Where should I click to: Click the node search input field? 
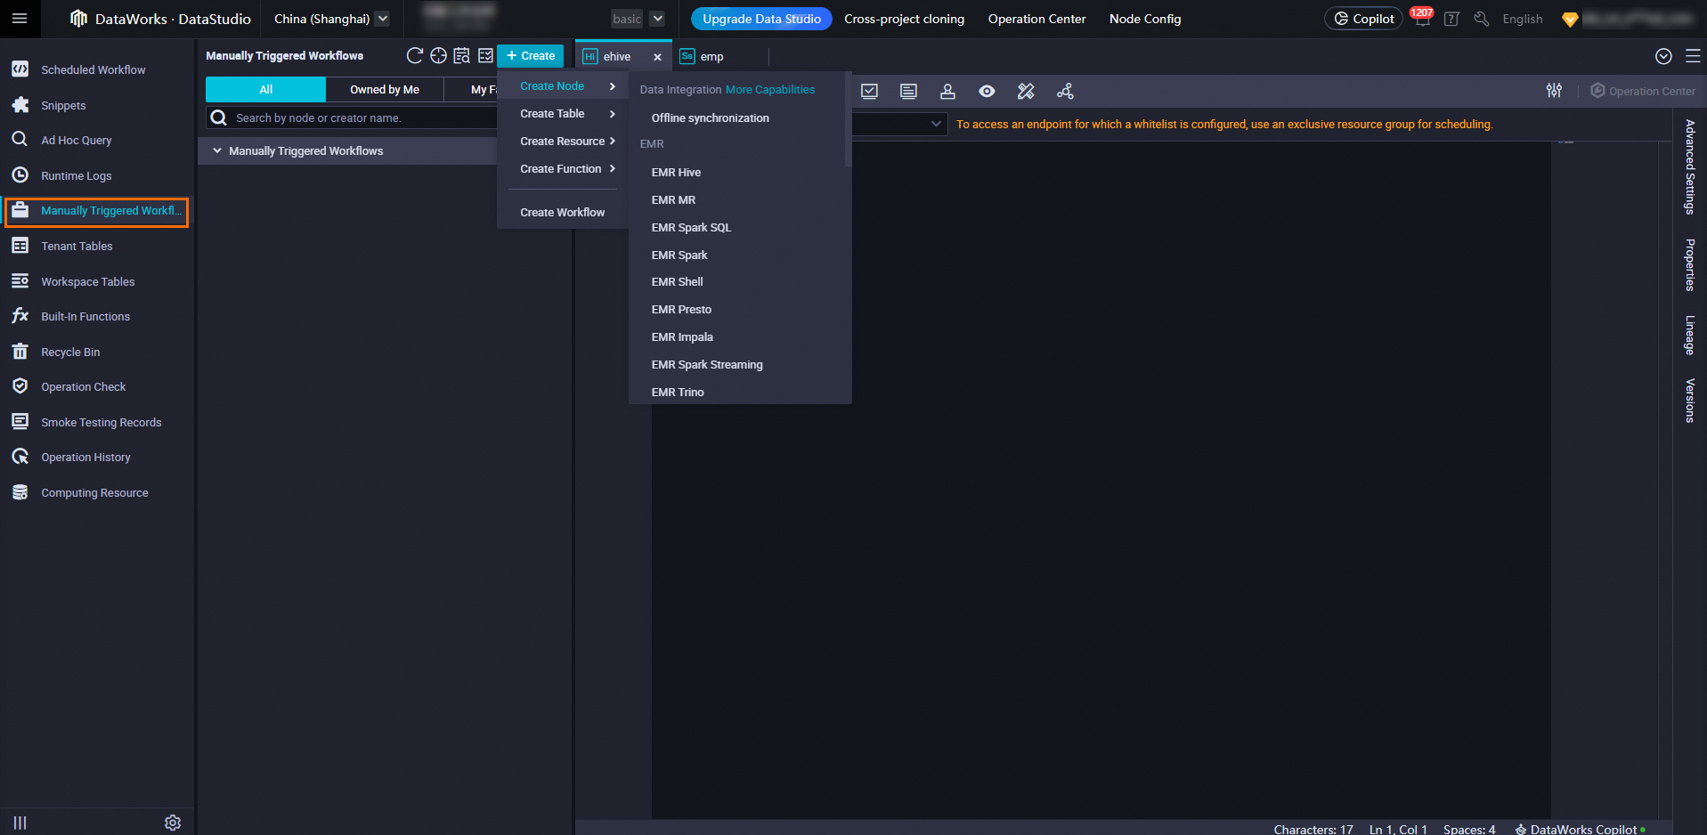(356, 118)
